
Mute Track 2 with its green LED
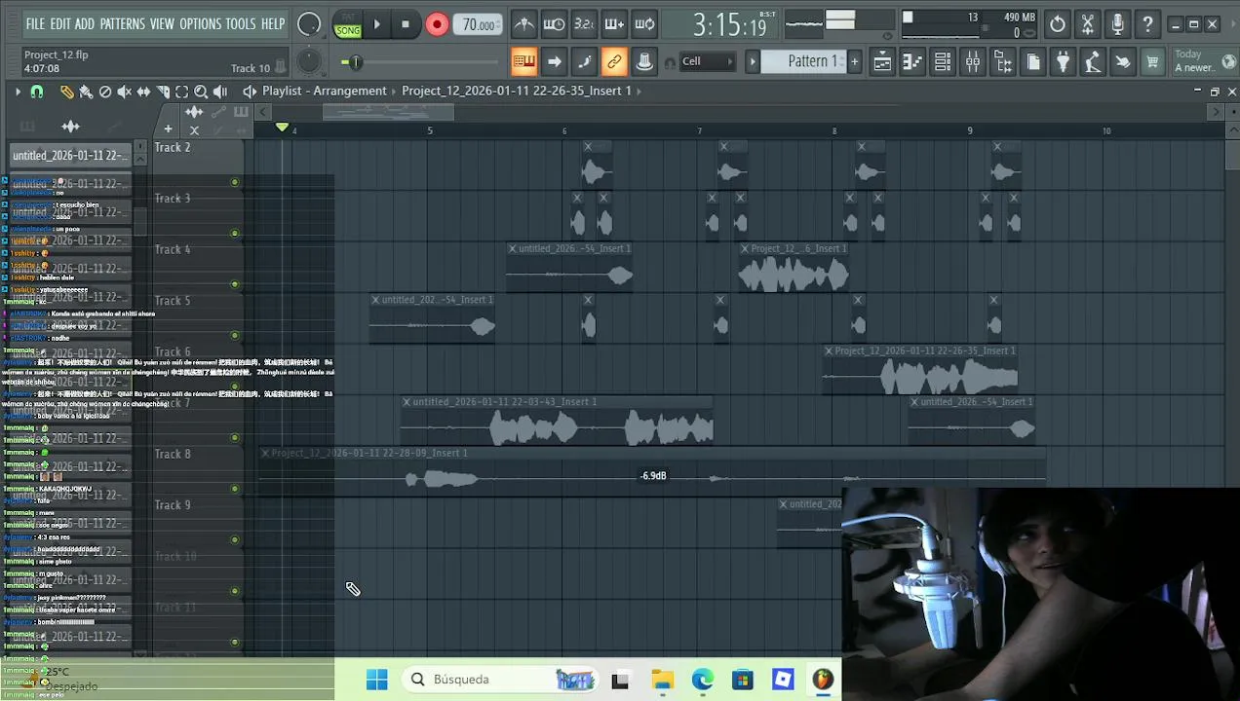(x=234, y=182)
